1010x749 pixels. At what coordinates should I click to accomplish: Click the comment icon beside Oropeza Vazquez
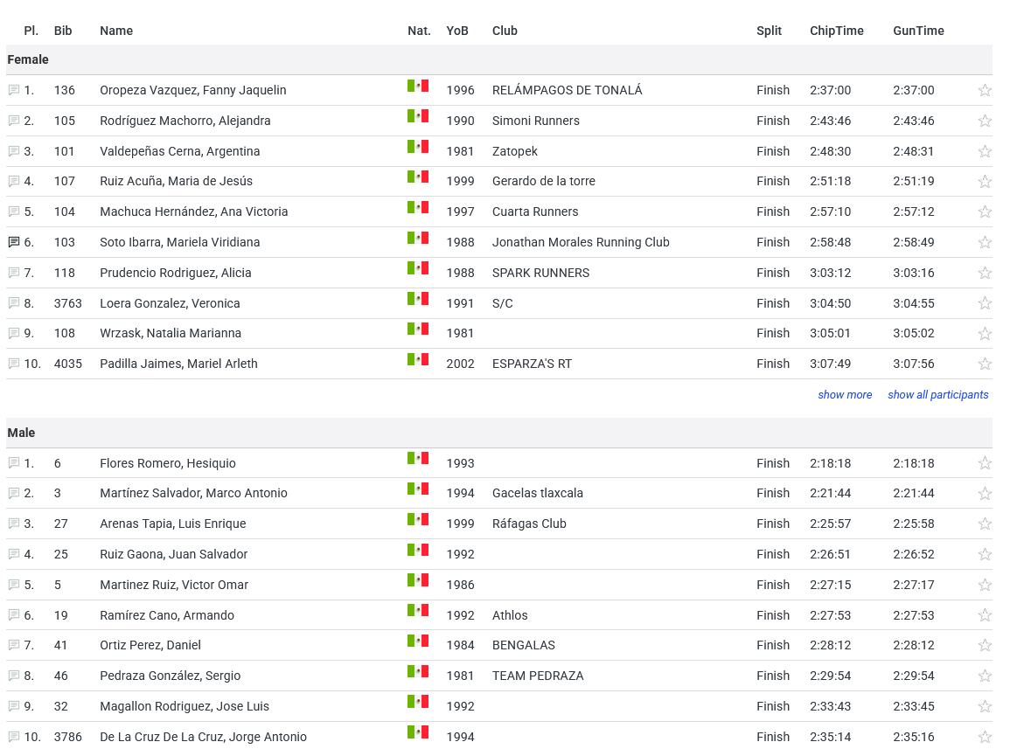pyautogui.click(x=14, y=90)
